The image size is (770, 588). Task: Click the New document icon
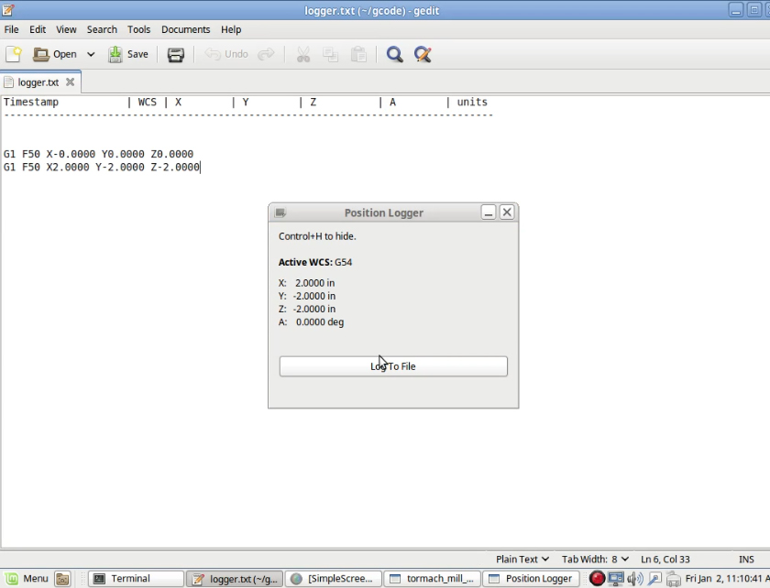[x=14, y=54]
